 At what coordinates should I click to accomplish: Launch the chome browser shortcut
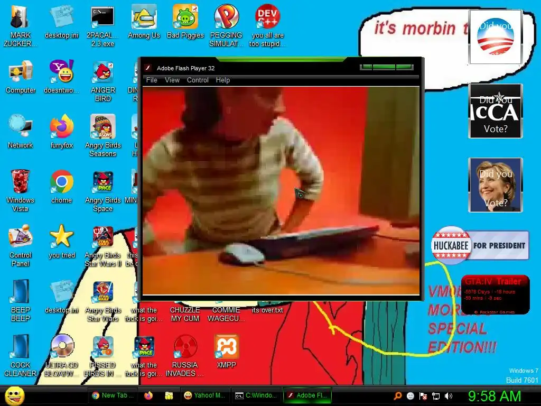[61, 187]
